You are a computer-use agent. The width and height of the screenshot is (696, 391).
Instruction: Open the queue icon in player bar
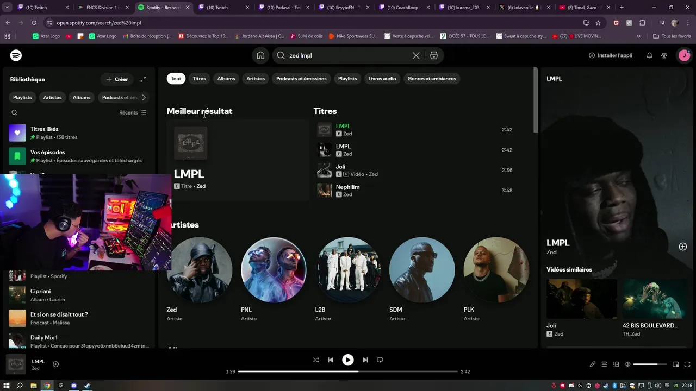(604, 364)
